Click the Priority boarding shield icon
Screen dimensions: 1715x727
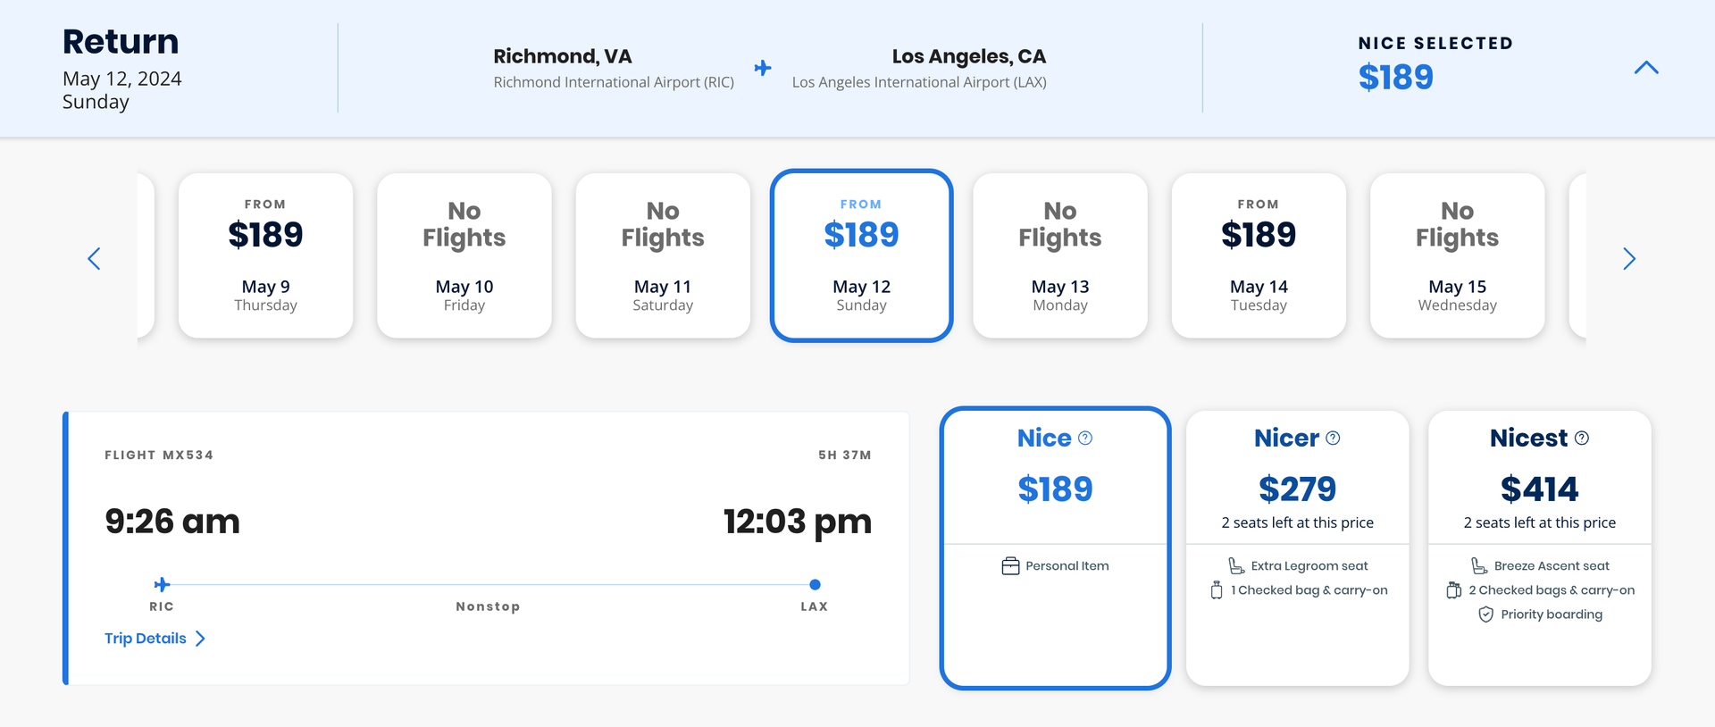tap(1485, 614)
